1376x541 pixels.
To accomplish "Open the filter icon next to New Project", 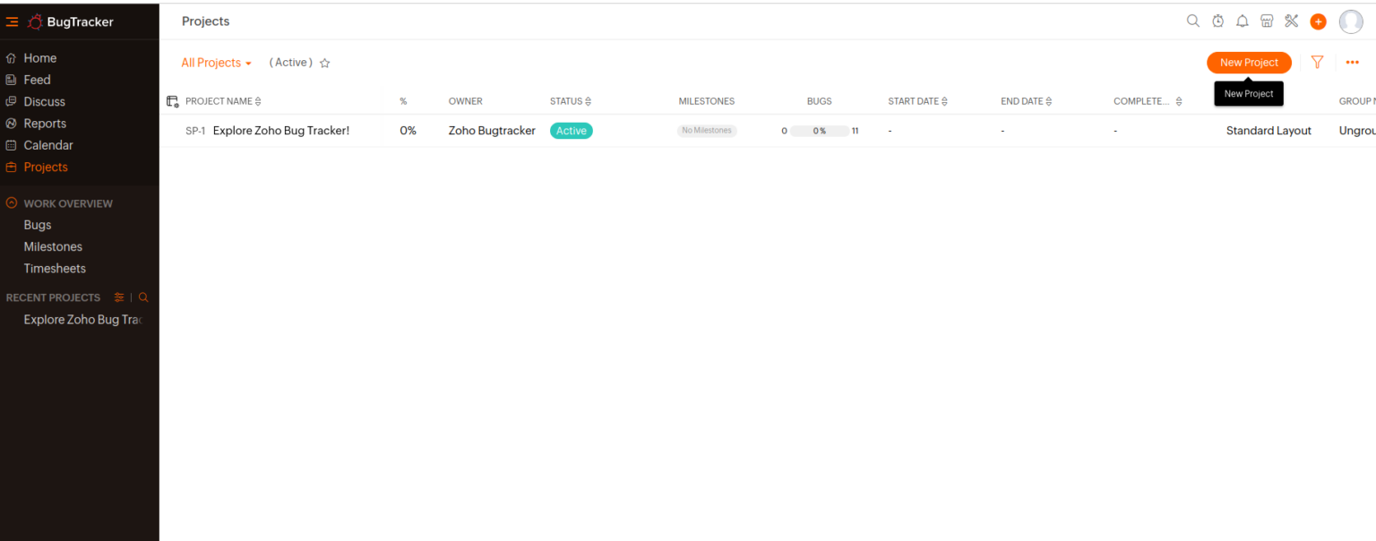I will [1317, 62].
